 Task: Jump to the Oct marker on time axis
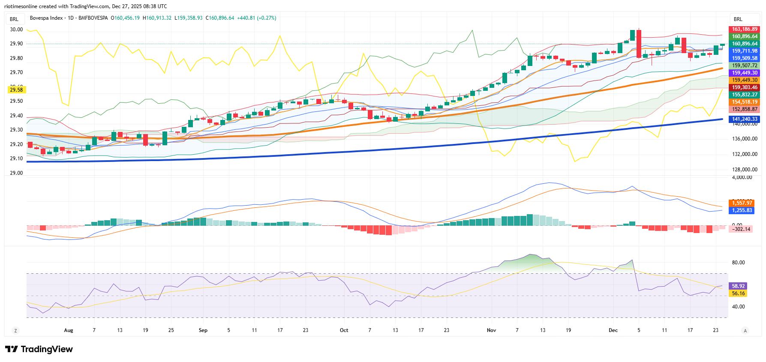(x=344, y=330)
